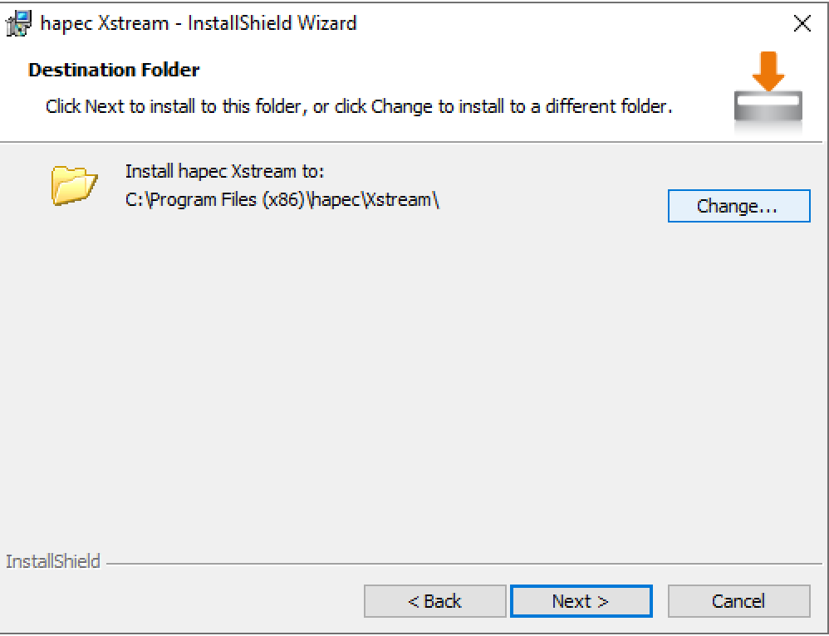This screenshot has width=829, height=636.
Task: Click the "Install hapec Xstream to:" label
Action: click(224, 172)
